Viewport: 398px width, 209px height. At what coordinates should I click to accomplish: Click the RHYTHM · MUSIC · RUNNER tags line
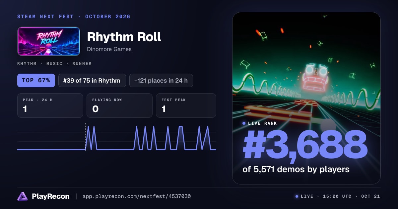(x=54, y=63)
